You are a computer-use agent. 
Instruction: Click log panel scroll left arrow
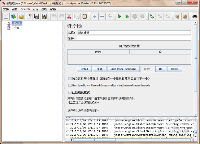point(71,140)
